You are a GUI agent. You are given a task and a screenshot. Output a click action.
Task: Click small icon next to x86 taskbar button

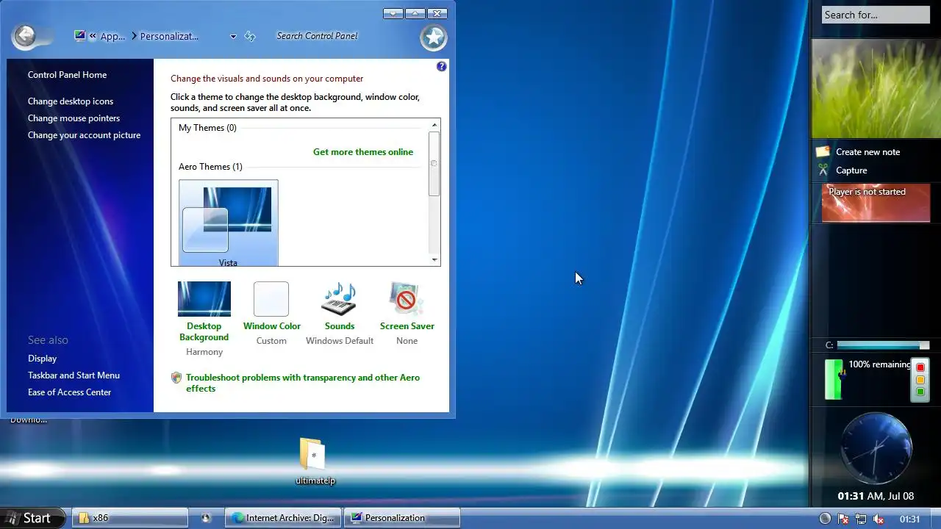pos(206,518)
